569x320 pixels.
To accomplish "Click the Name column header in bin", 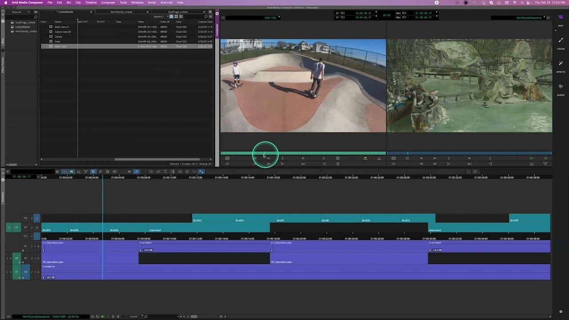I will [58, 22].
